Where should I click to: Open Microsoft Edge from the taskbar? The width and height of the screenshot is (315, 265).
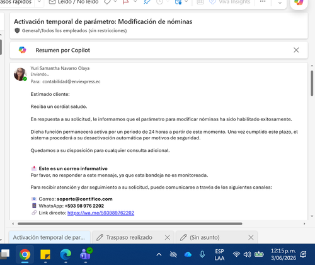click(x=66, y=254)
